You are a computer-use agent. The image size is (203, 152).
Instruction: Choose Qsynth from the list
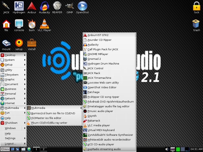coord(110,116)
